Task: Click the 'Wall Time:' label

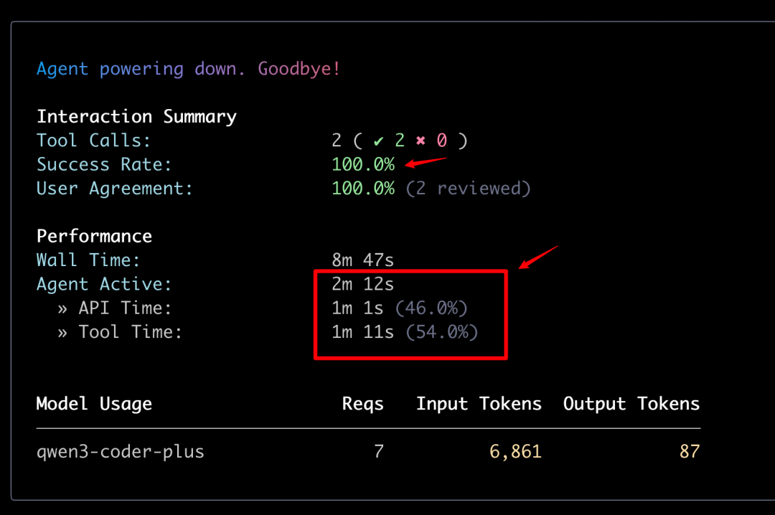Action: coord(88,260)
